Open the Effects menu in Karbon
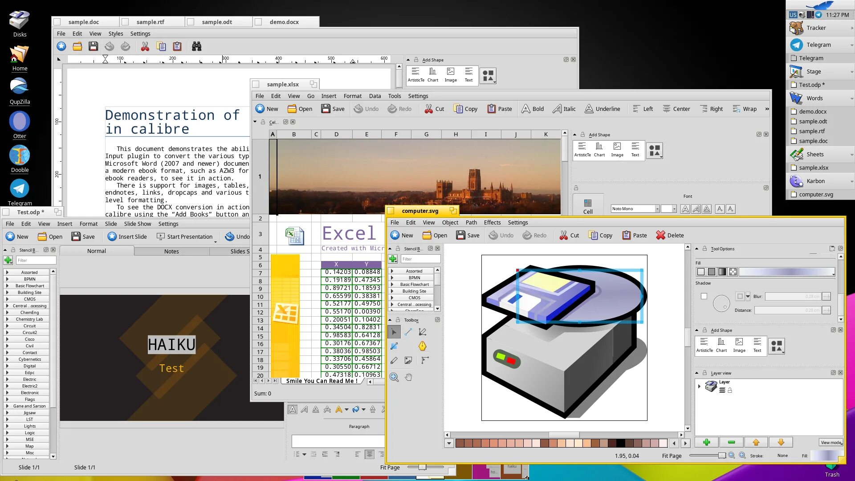The width and height of the screenshot is (855, 481). (492, 222)
